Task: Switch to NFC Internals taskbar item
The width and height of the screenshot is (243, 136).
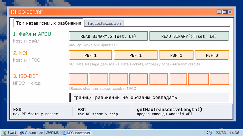Action: point(76,133)
